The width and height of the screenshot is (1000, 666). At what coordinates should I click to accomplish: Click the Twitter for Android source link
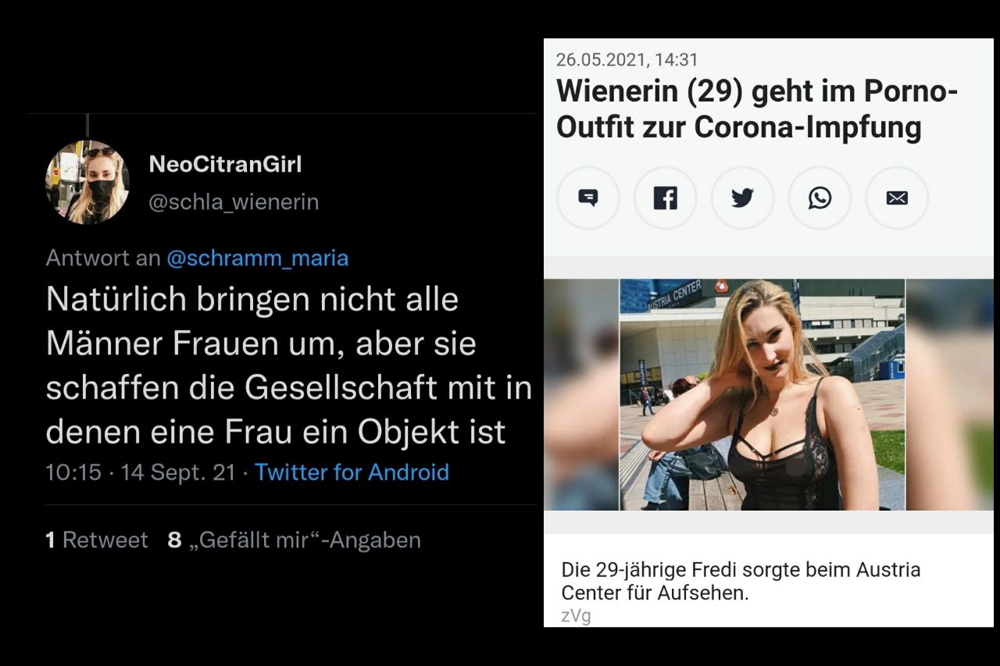[352, 472]
